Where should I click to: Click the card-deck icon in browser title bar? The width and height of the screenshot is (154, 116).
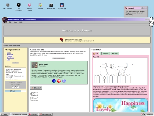tap(5, 20)
